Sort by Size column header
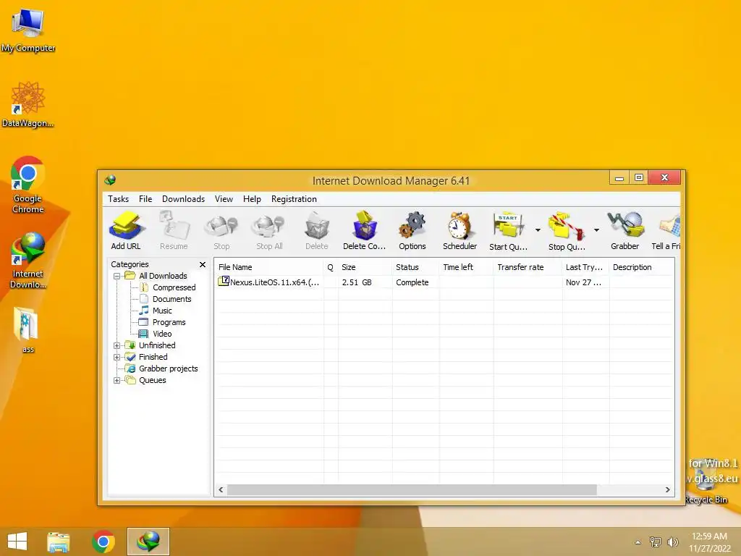The image size is (741, 556). [365, 267]
